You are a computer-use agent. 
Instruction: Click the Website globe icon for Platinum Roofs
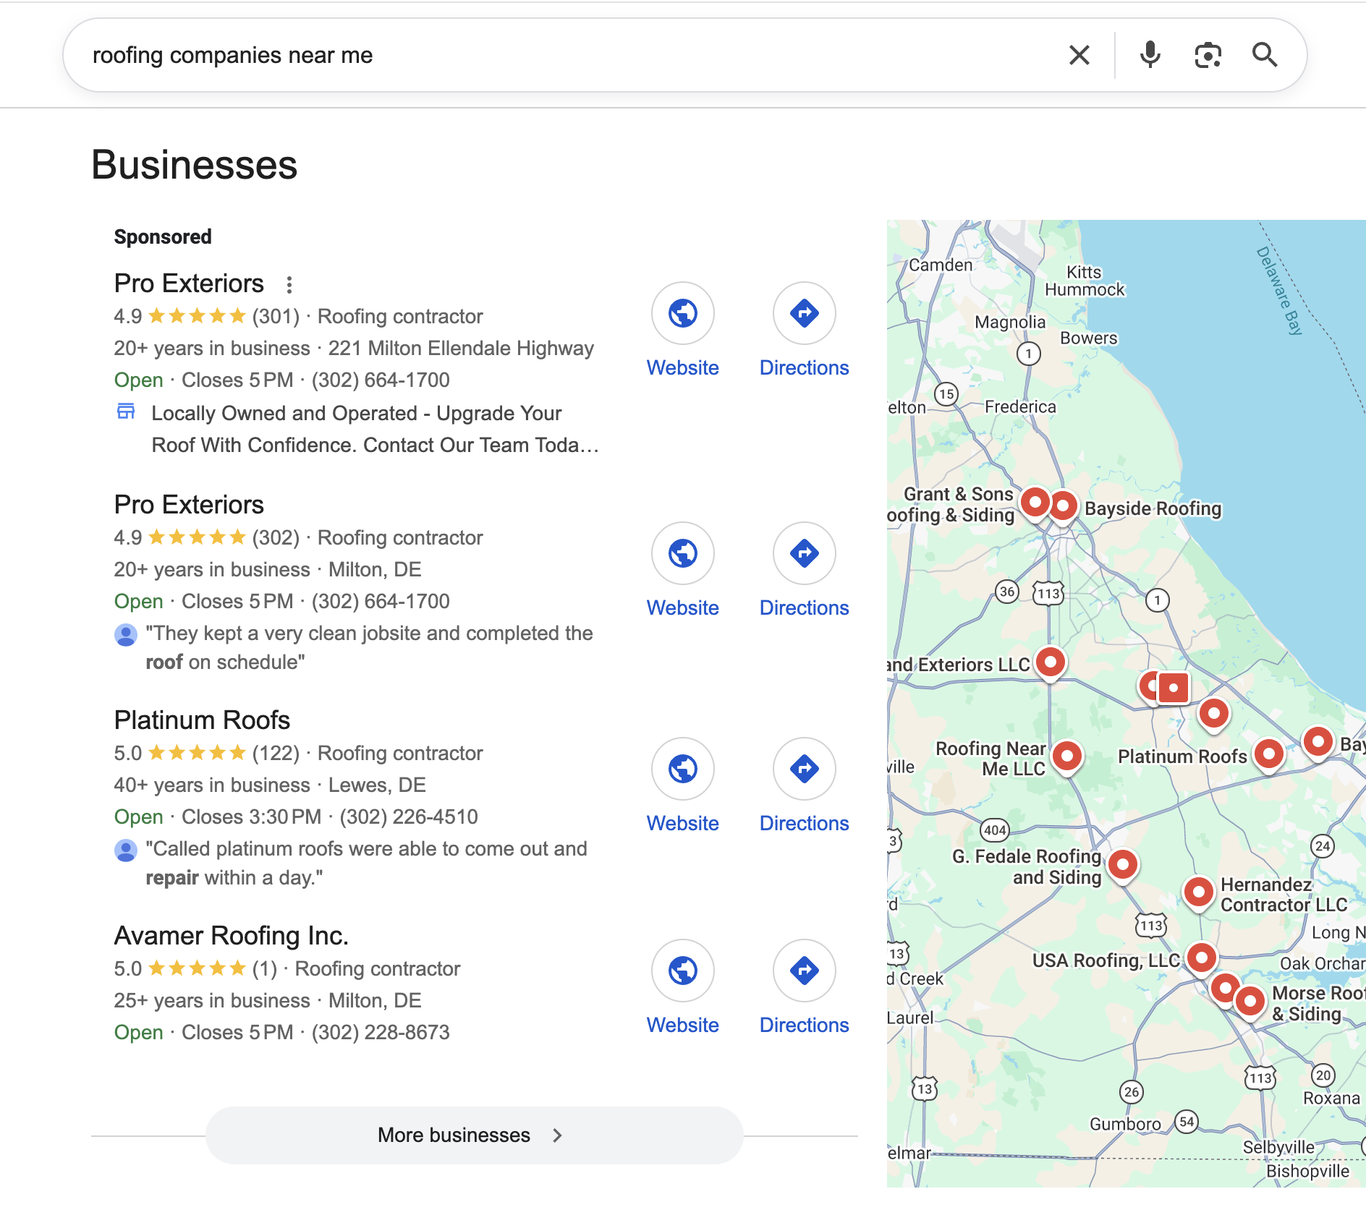click(x=683, y=769)
